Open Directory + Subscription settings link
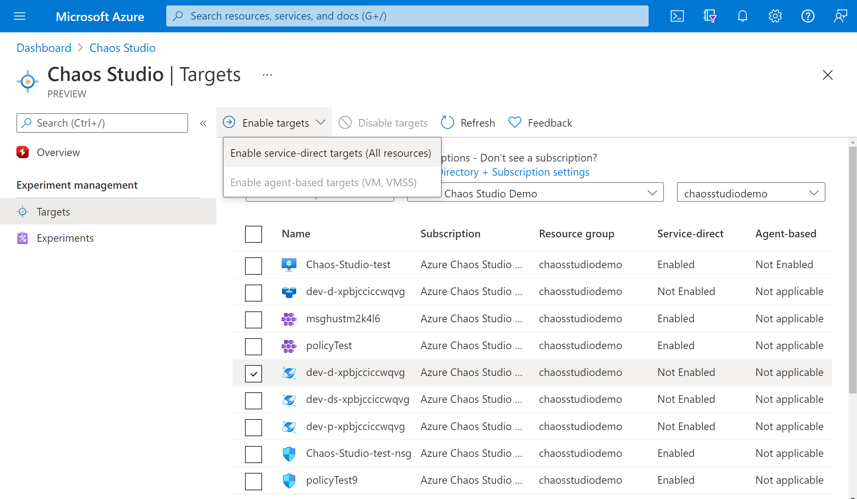Viewport: 857px width, 499px height. click(515, 172)
